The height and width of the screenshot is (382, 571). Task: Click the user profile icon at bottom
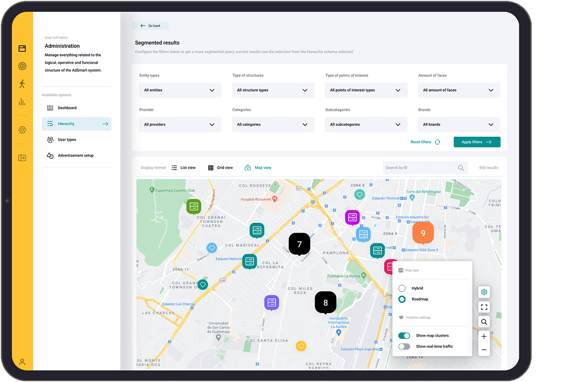coord(22,362)
